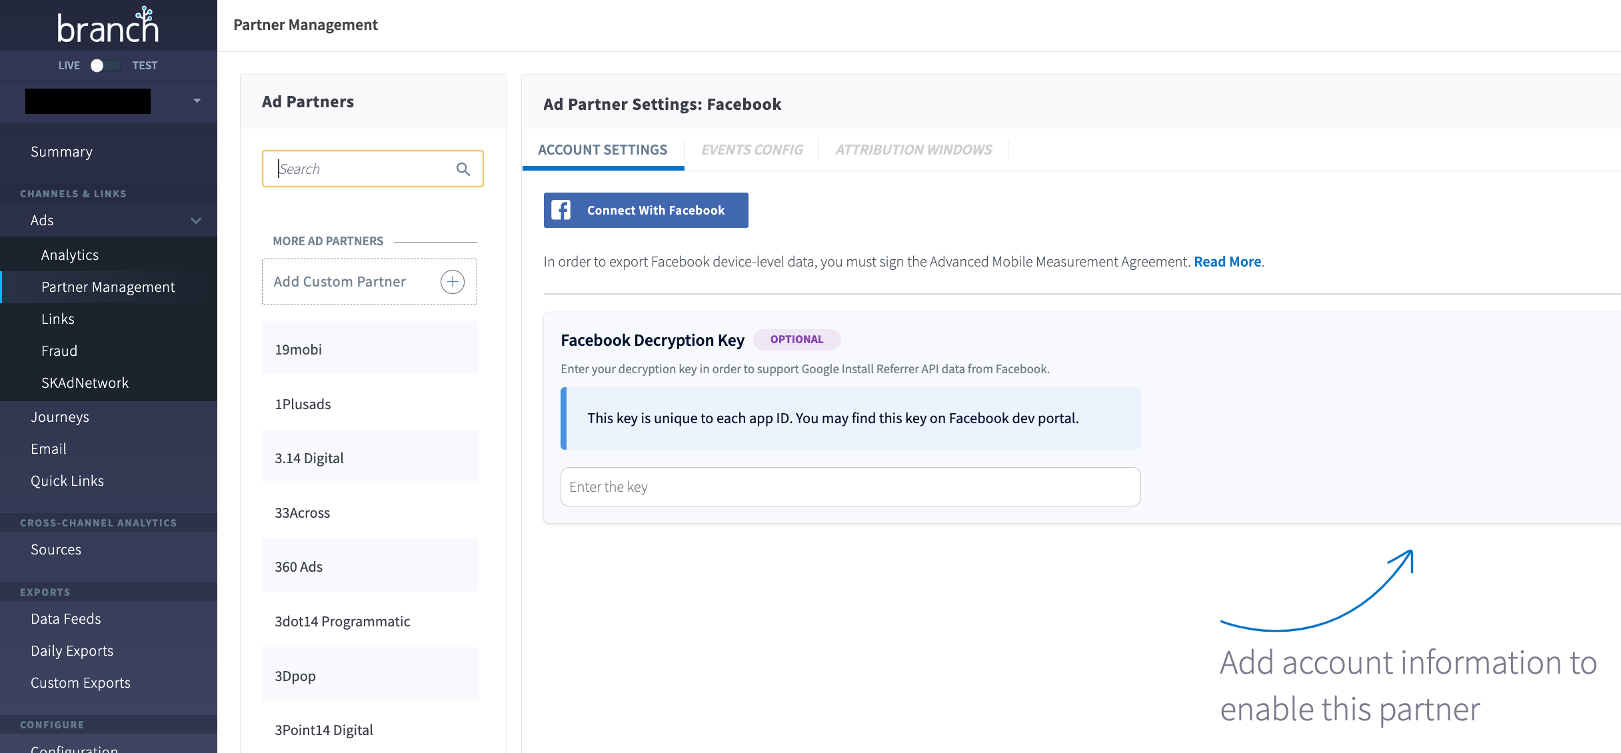This screenshot has height=753, width=1621.
Task: Switch to the Events Config tab
Action: click(x=752, y=150)
